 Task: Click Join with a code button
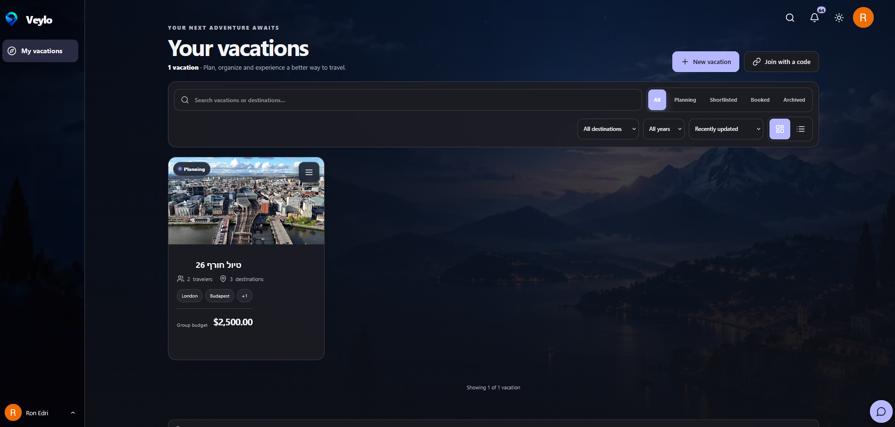pos(781,62)
